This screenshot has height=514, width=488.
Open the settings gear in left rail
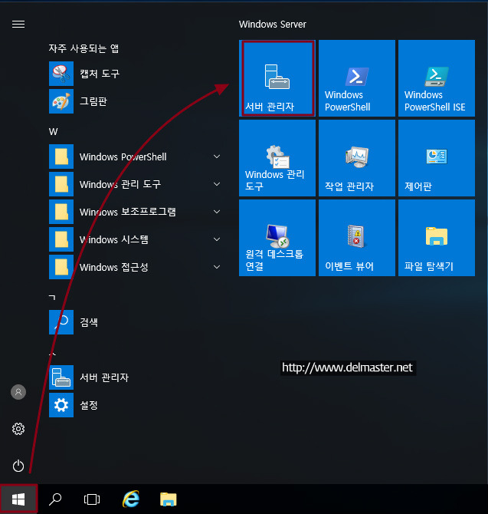click(18, 429)
